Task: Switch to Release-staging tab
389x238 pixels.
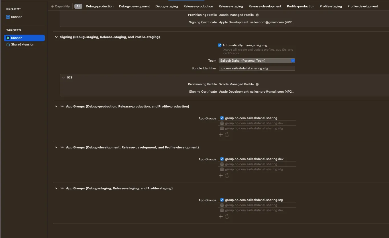Action: [x=231, y=6]
